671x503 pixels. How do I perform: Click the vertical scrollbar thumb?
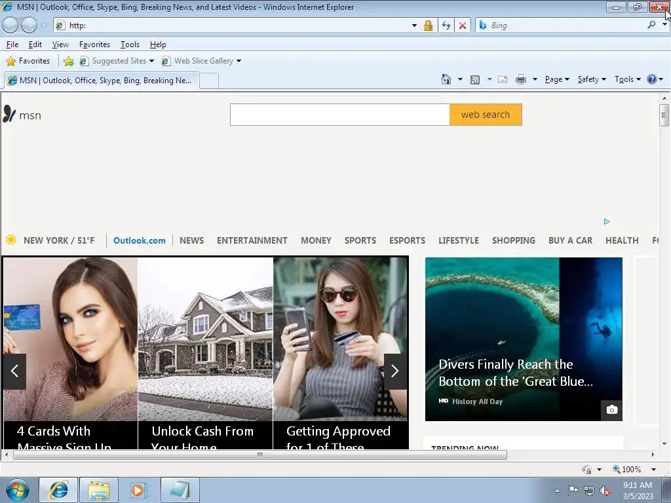click(664, 114)
